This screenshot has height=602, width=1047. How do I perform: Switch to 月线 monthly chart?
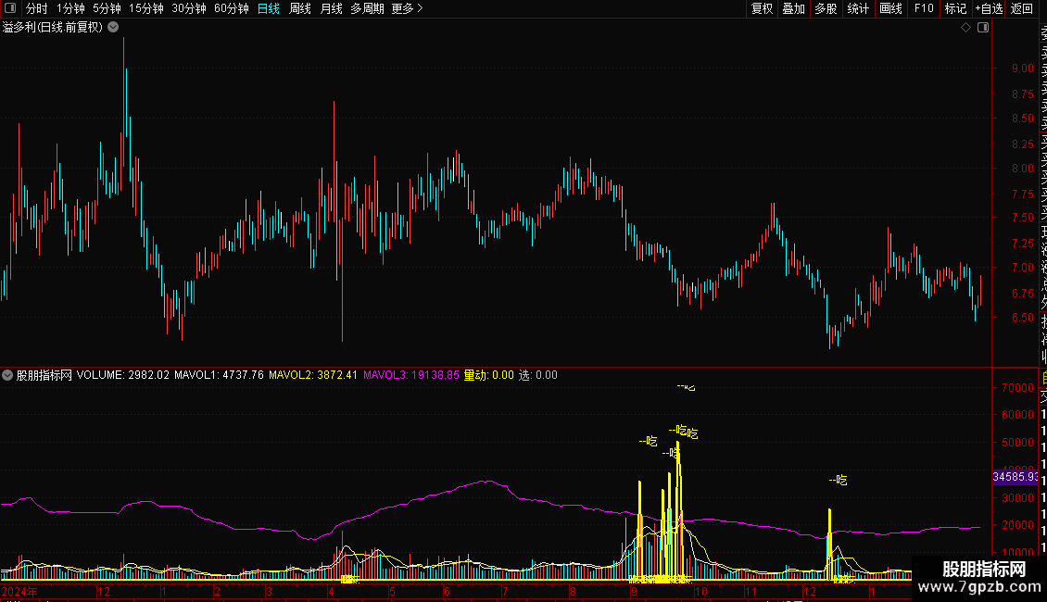pos(331,8)
